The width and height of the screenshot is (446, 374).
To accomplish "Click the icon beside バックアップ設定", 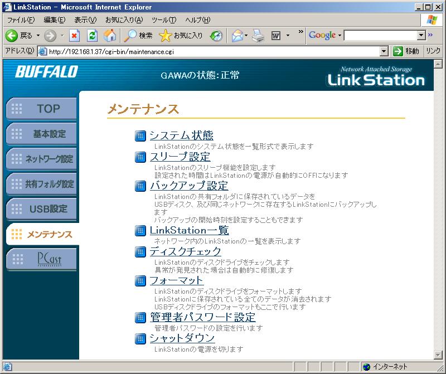I will 140,186.
